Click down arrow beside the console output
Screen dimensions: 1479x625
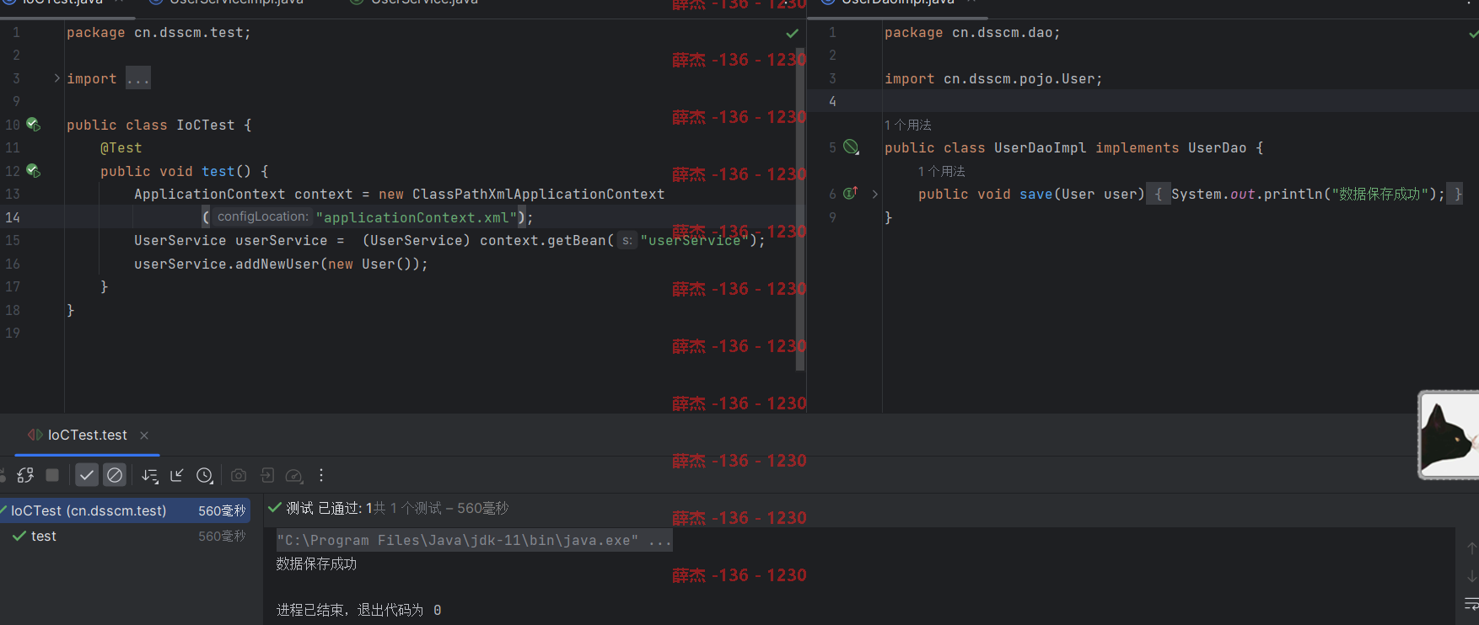point(1471,576)
